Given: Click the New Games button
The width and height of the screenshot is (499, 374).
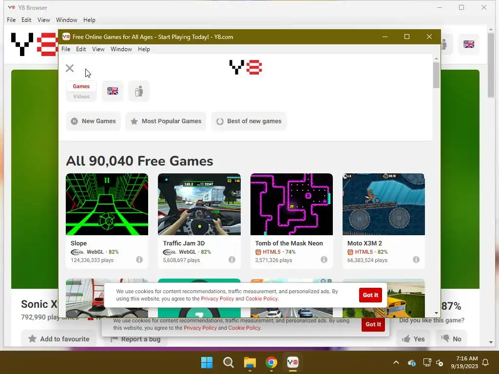Looking at the screenshot, I should (93, 121).
